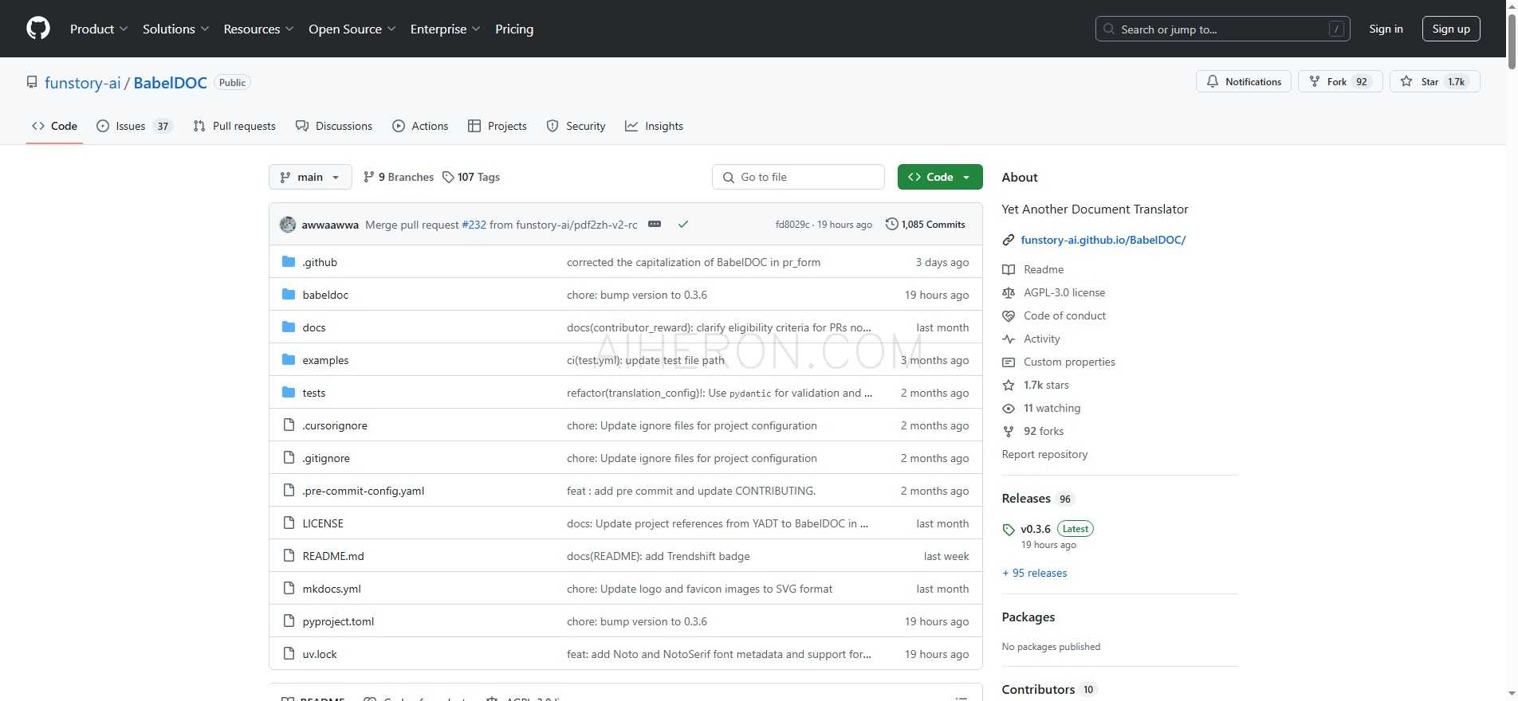Click the Sign up button
1518x701 pixels.
coord(1451,29)
